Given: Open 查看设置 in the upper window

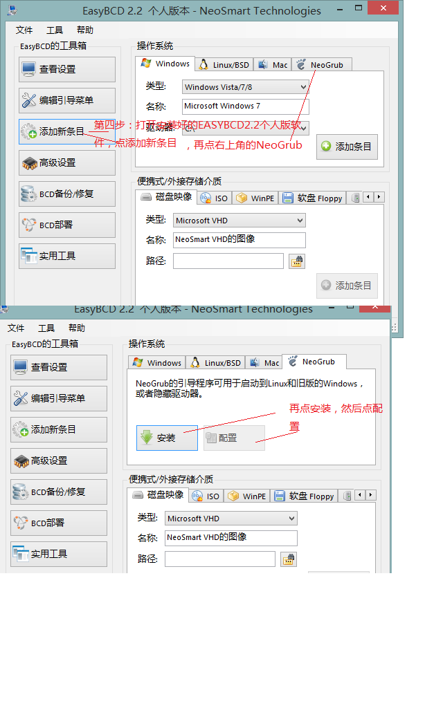Looking at the screenshot, I should 67,69.
